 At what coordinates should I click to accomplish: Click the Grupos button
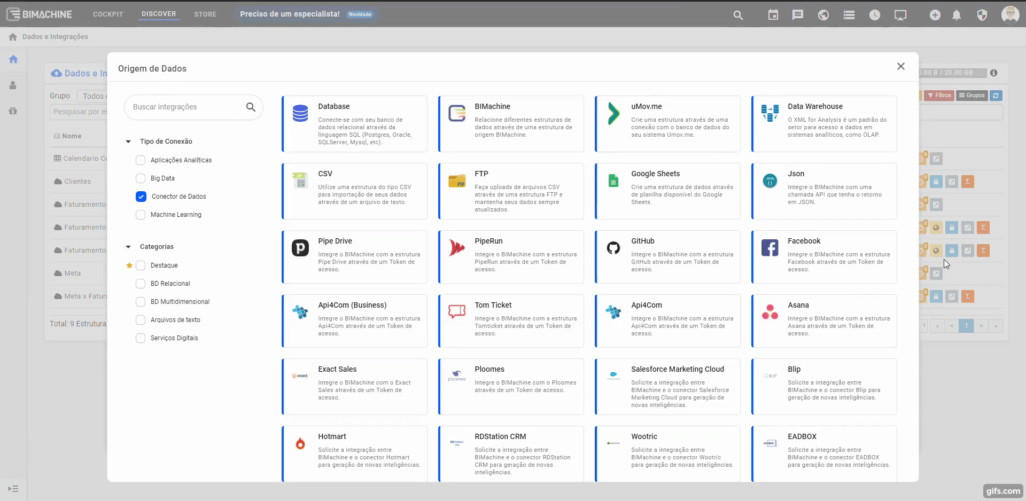pos(971,96)
